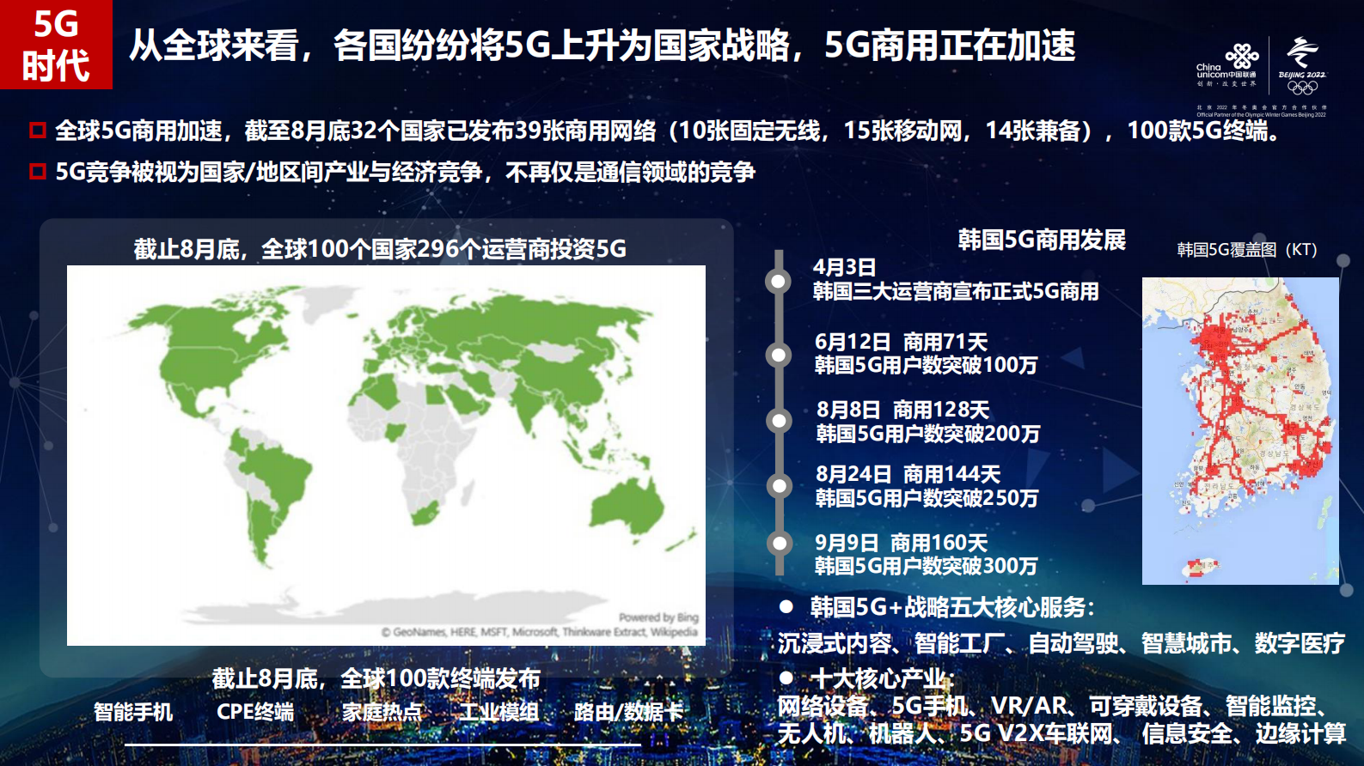Click the line "韩国5G用户数突破100万"
The image size is (1364, 766).
[x=926, y=365]
